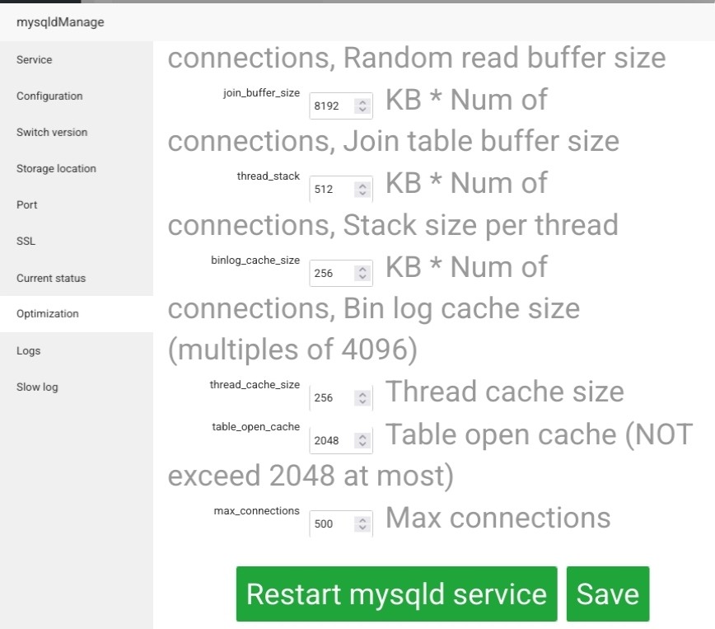Image resolution: width=715 pixels, height=629 pixels.
Task: Decrease join_buffer_size with the down arrow
Action: (x=362, y=110)
